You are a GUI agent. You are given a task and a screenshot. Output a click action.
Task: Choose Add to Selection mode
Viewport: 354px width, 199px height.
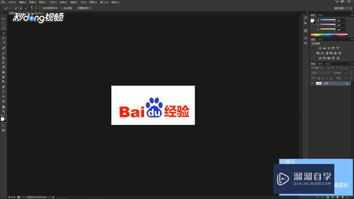[20, 8]
